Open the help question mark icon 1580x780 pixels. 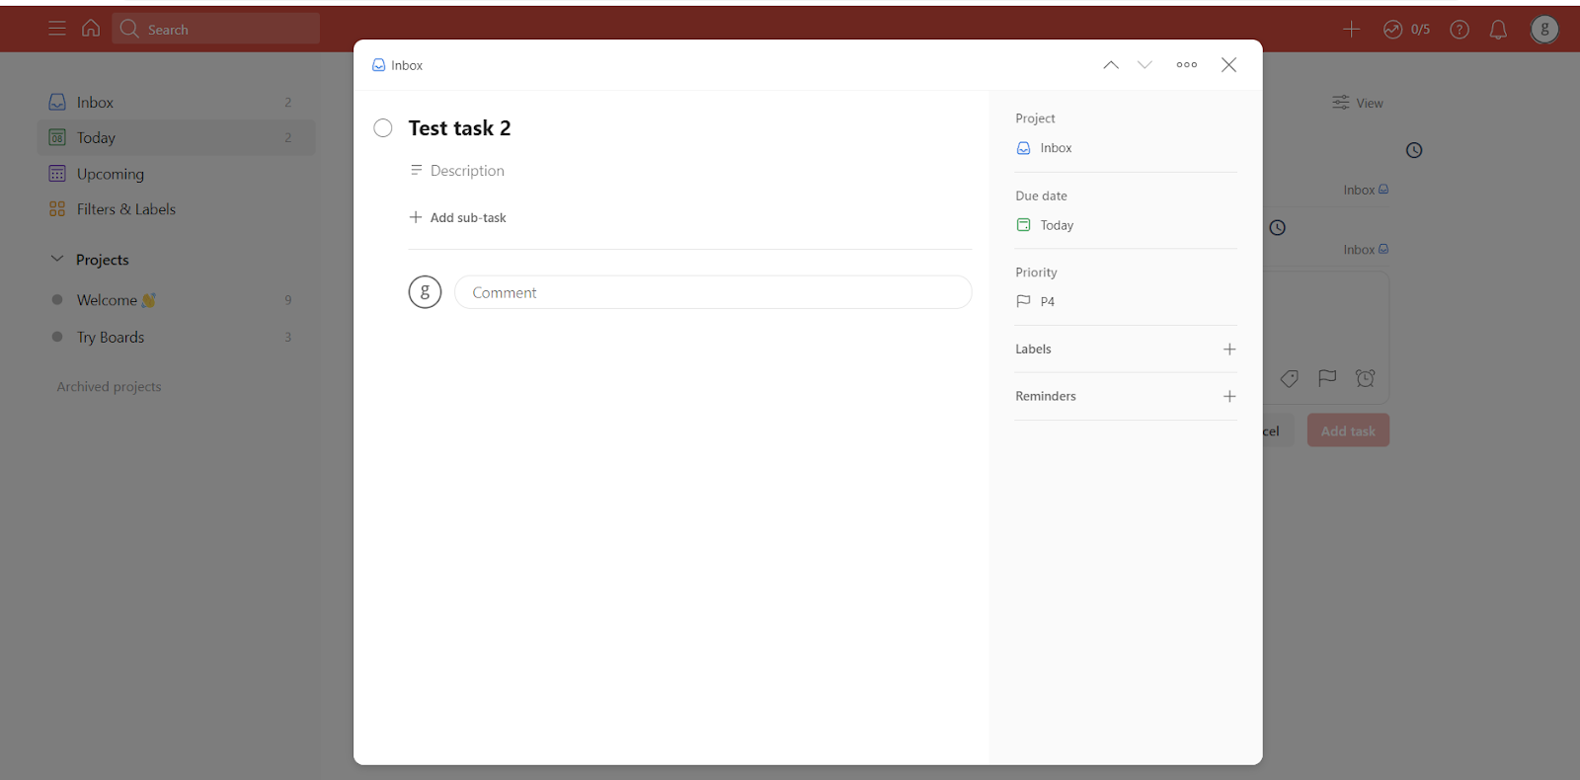[x=1460, y=30]
